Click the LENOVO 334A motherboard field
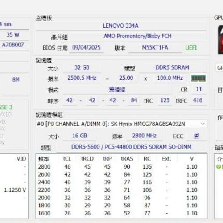 [x=121, y=25]
